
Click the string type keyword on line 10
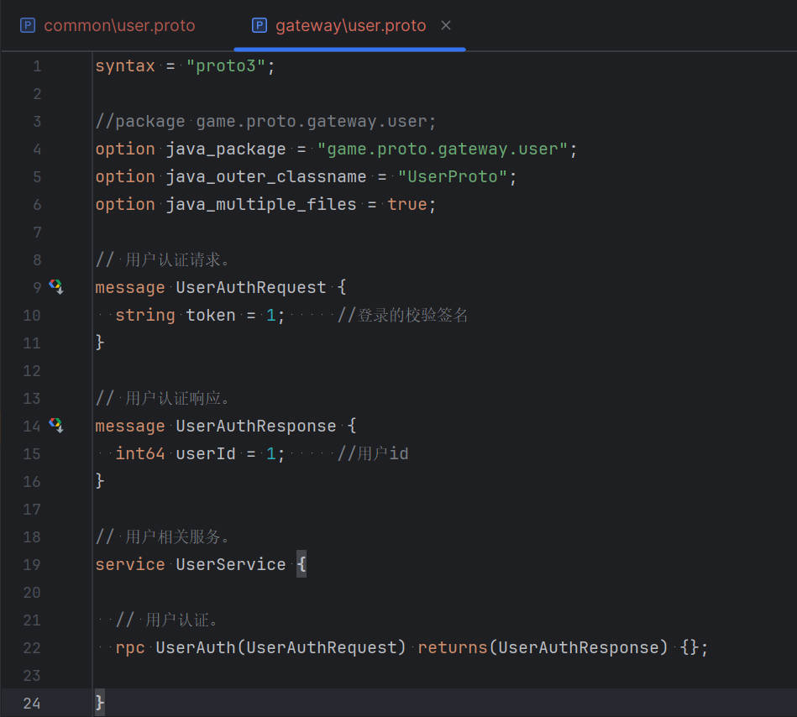[145, 316]
